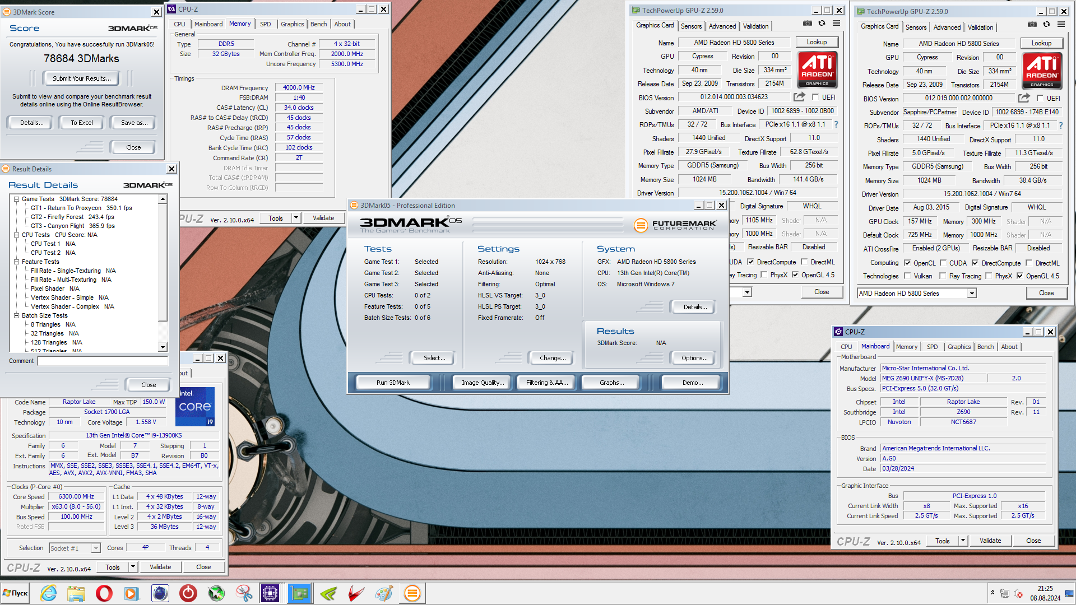
Task: Click Windows Start button
Action: [x=16, y=593]
